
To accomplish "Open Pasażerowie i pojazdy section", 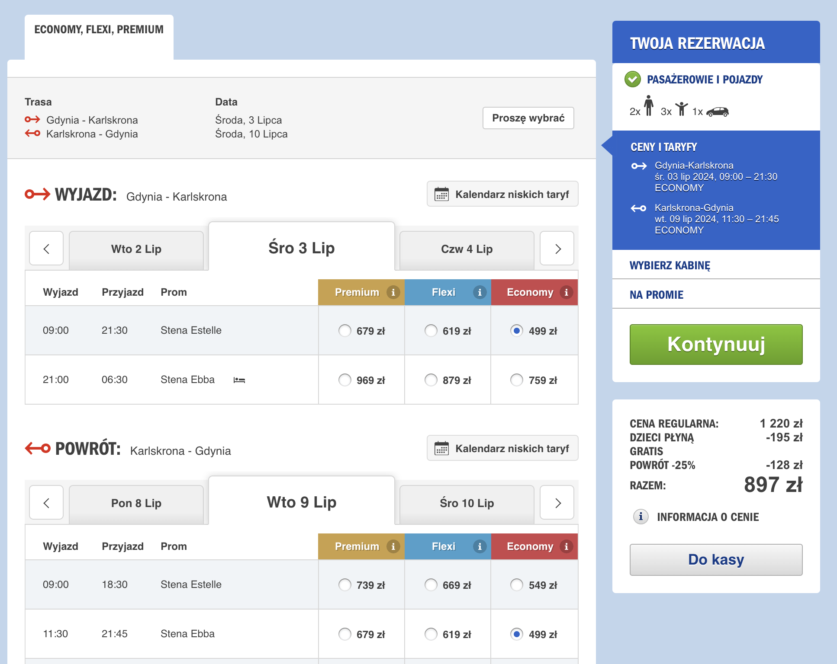I will (704, 80).
